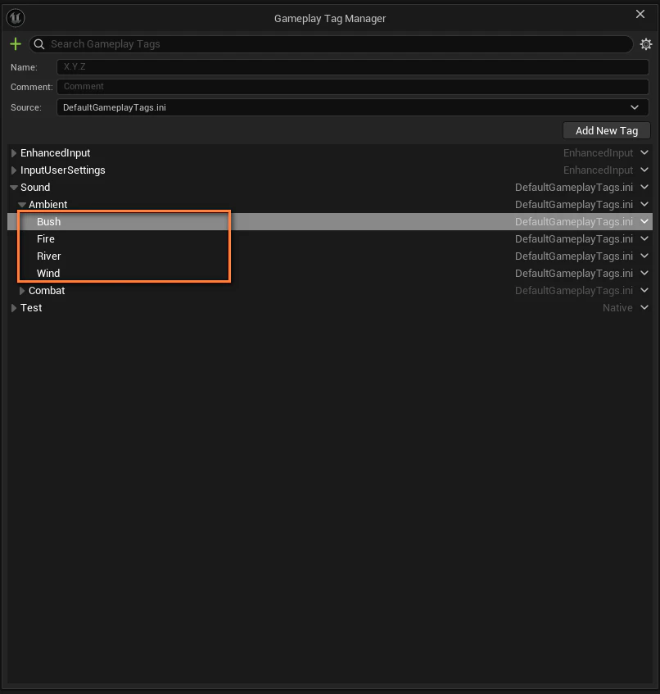
Task: Click DefaultGameplayTags.ini source text on Wind row
Action: [x=574, y=274]
